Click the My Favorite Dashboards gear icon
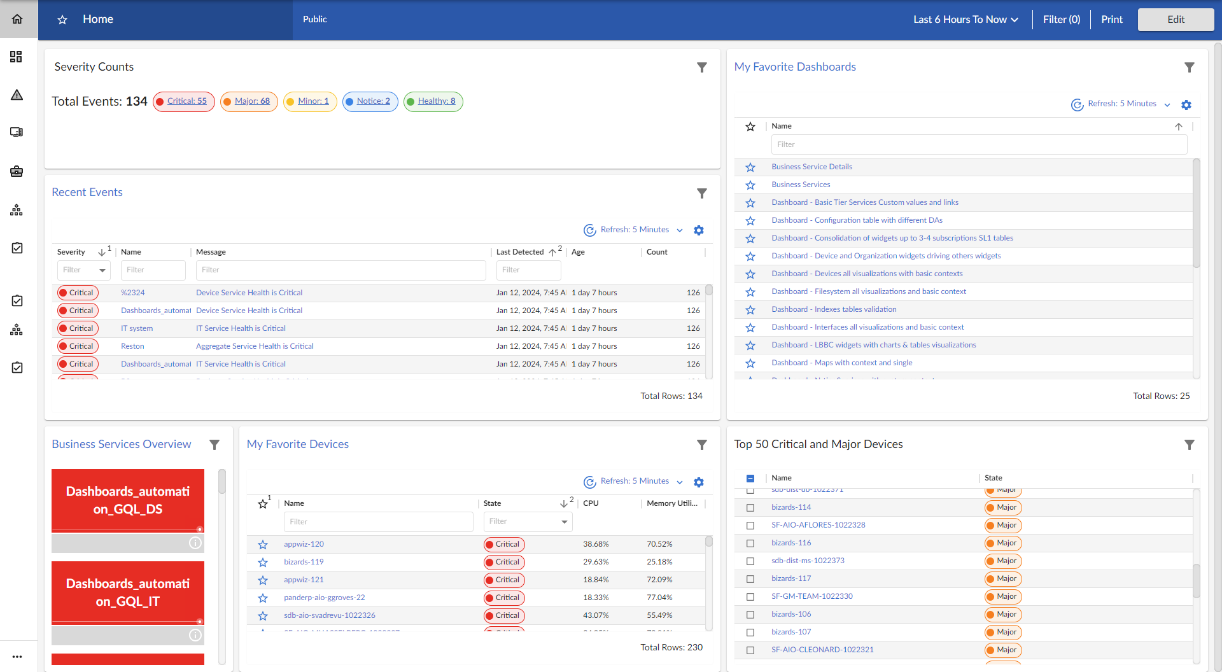The height and width of the screenshot is (672, 1222). tap(1186, 105)
